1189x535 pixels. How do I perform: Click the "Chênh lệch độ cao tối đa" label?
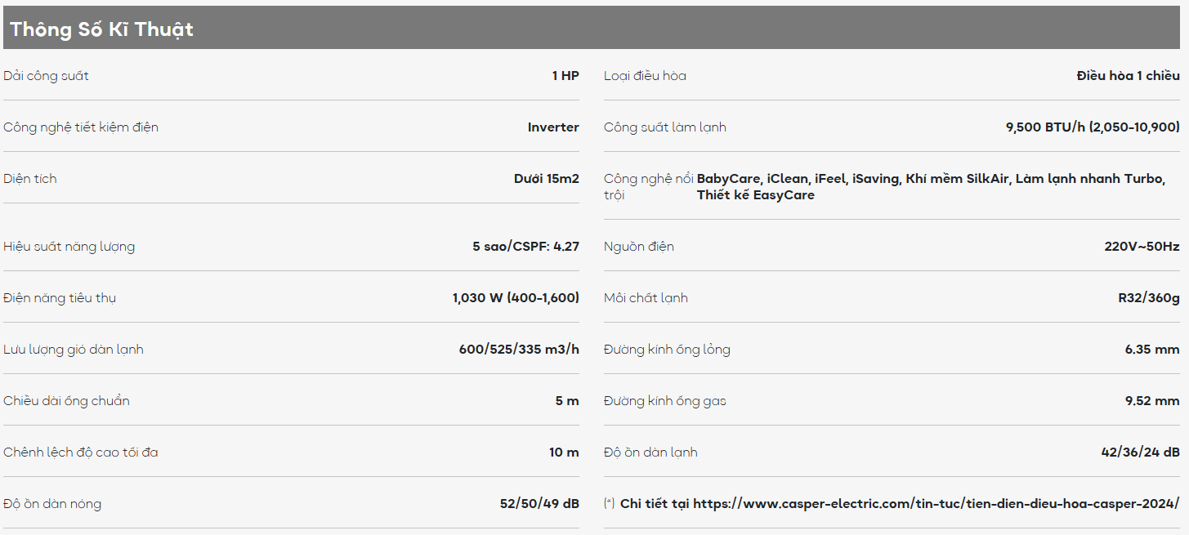click(x=81, y=453)
